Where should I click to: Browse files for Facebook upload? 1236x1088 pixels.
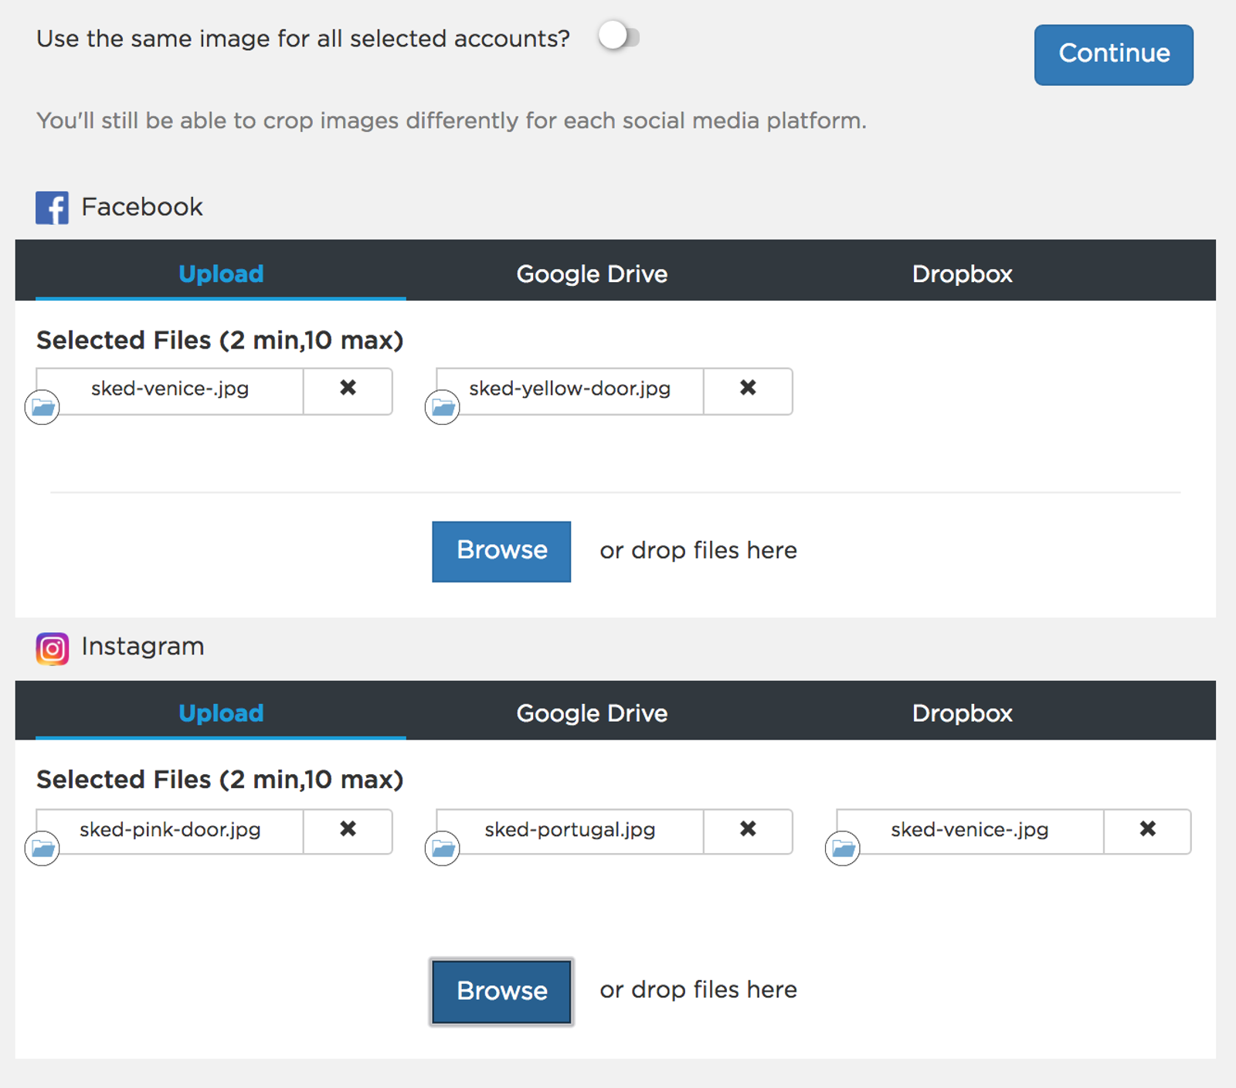click(x=501, y=551)
